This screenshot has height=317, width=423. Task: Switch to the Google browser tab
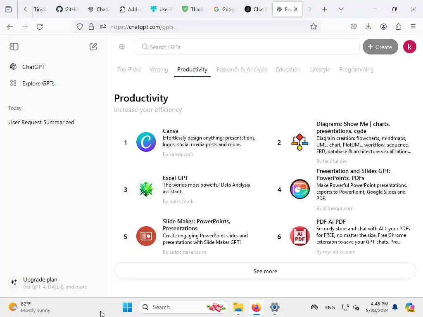[x=224, y=9]
